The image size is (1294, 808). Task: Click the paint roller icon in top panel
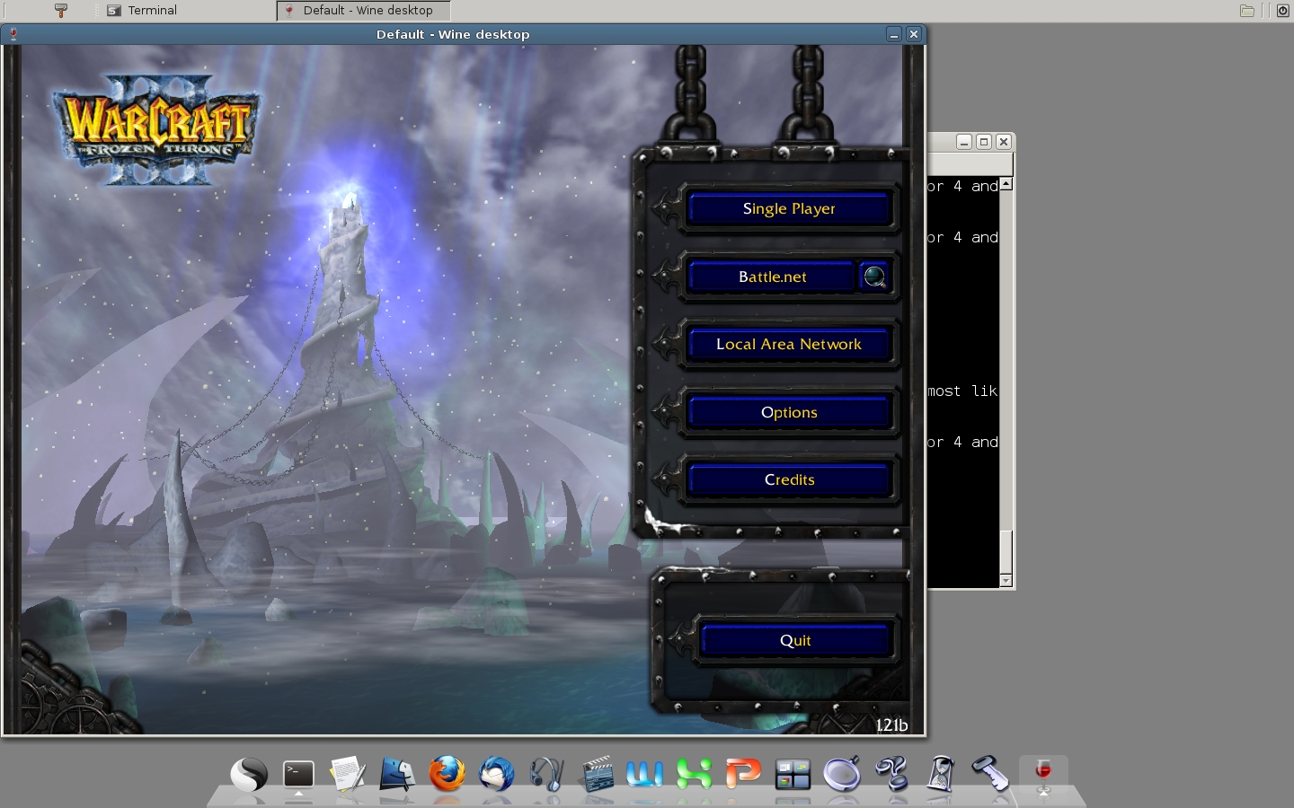[x=61, y=11]
